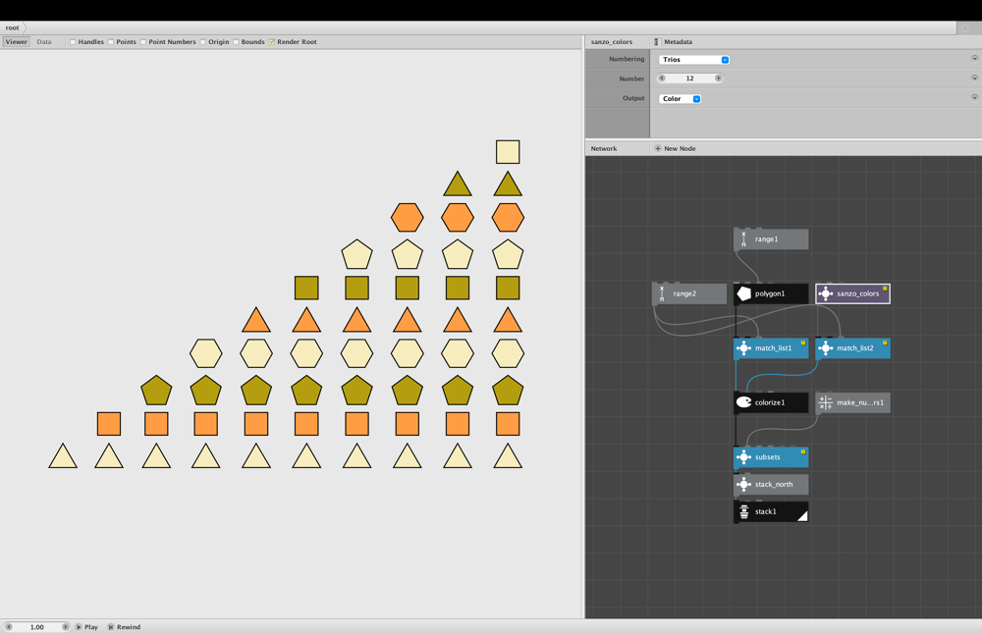Select the range1 node in the network
The width and height of the screenshot is (982, 634).
[770, 239]
